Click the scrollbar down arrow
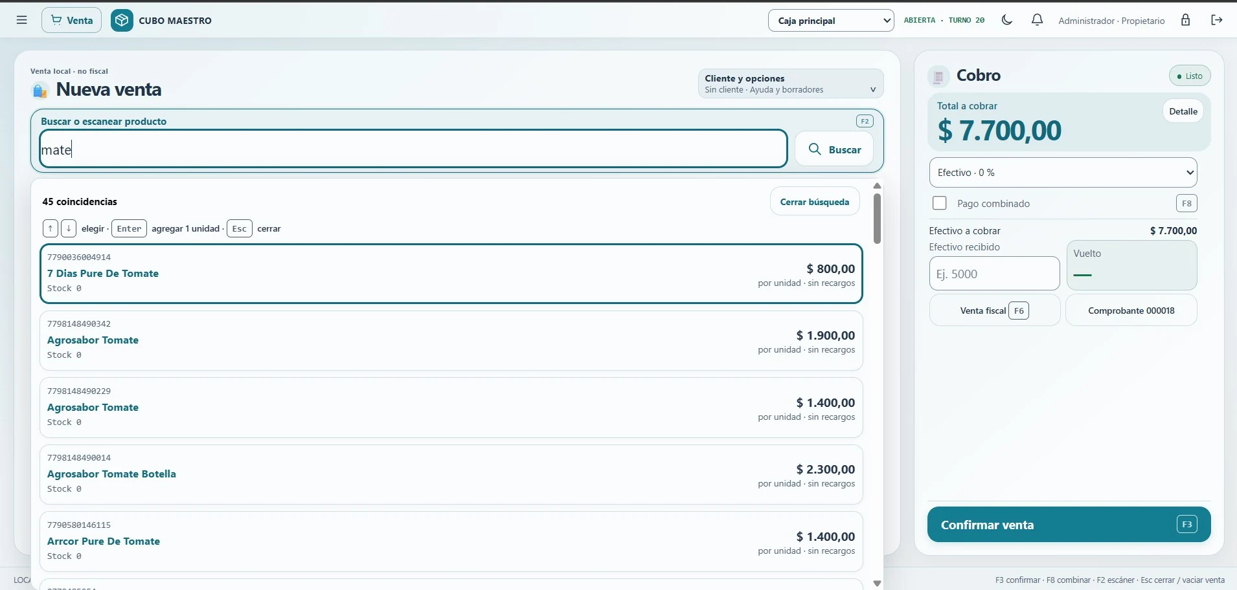The height and width of the screenshot is (590, 1237). pos(877,583)
